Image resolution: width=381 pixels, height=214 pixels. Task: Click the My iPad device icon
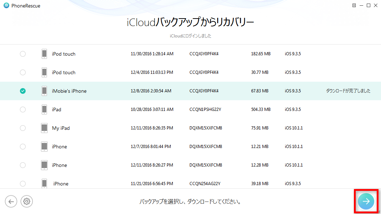click(44, 128)
